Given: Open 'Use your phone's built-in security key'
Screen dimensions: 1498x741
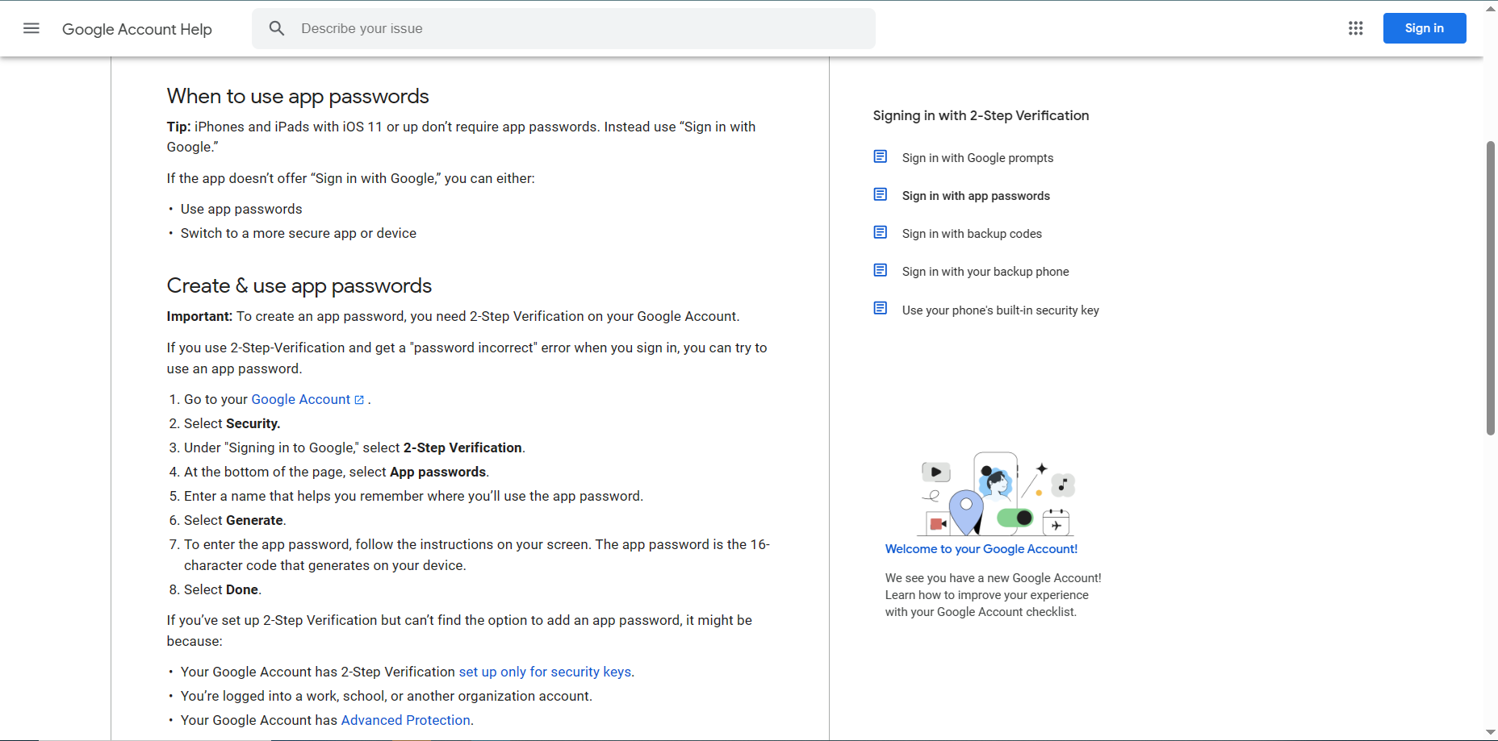Looking at the screenshot, I should (x=1001, y=310).
